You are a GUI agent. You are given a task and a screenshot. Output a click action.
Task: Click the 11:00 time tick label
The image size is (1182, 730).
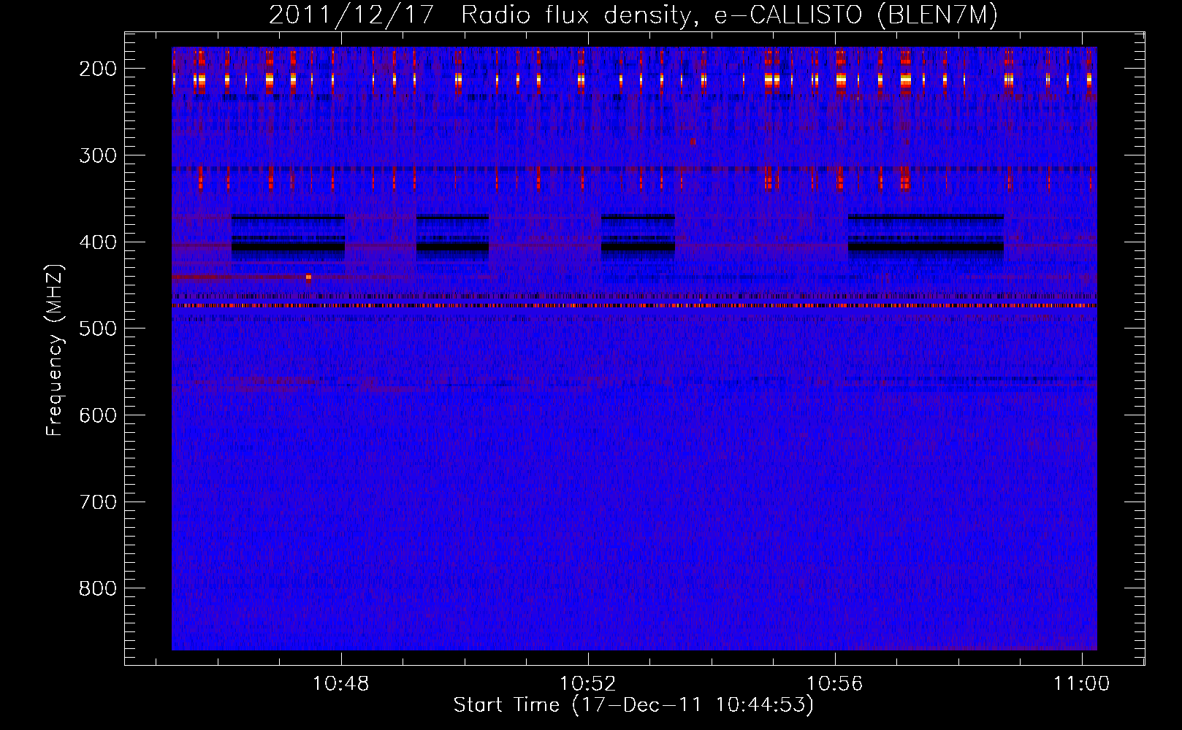click(x=1081, y=684)
